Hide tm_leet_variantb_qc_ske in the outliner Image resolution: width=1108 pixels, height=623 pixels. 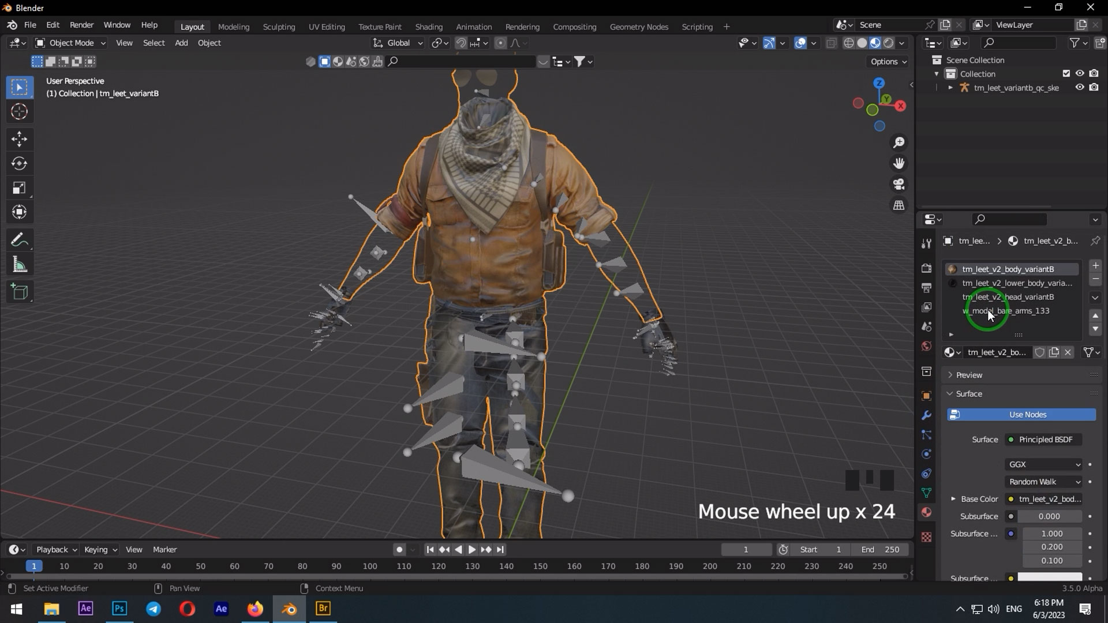pos(1080,88)
